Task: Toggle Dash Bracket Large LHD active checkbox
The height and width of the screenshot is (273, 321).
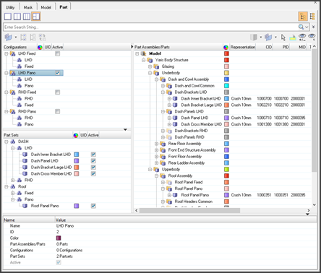Action: pyautogui.click(x=93, y=168)
